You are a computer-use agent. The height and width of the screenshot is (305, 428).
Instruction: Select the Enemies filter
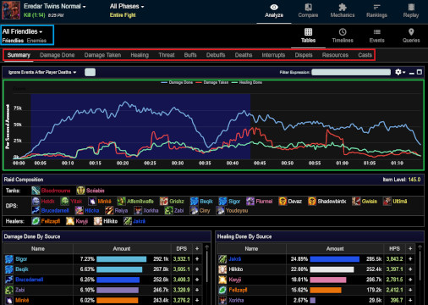click(x=36, y=41)
